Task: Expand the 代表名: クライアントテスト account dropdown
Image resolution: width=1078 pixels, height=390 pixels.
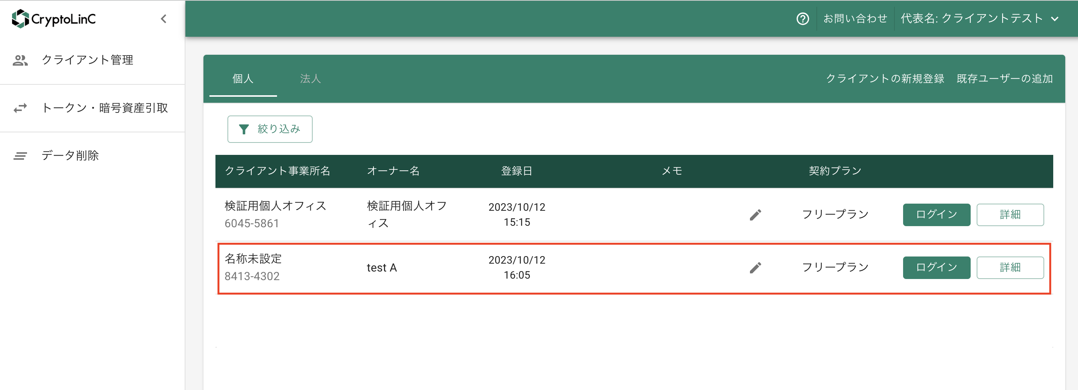Action: (979, 18)
